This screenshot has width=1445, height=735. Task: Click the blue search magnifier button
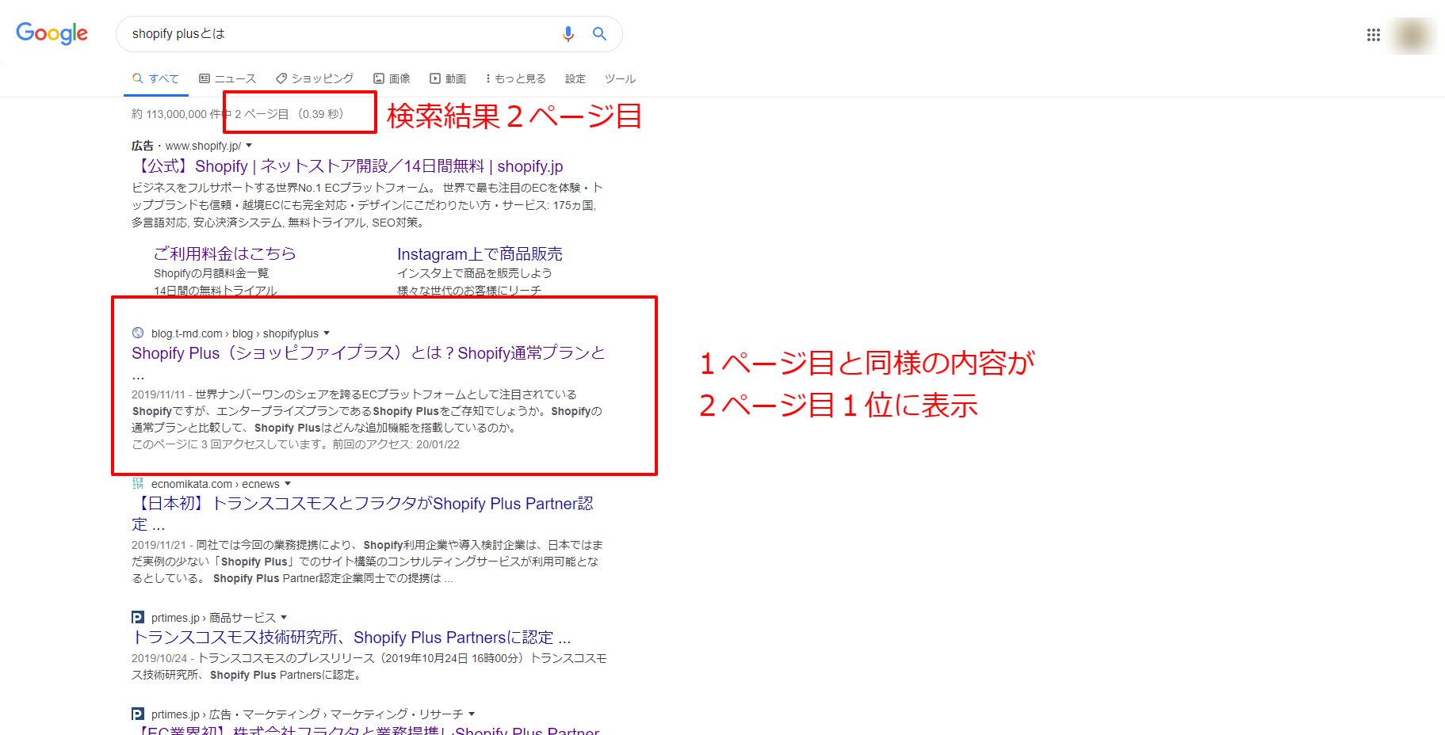(x=600, y=33)
